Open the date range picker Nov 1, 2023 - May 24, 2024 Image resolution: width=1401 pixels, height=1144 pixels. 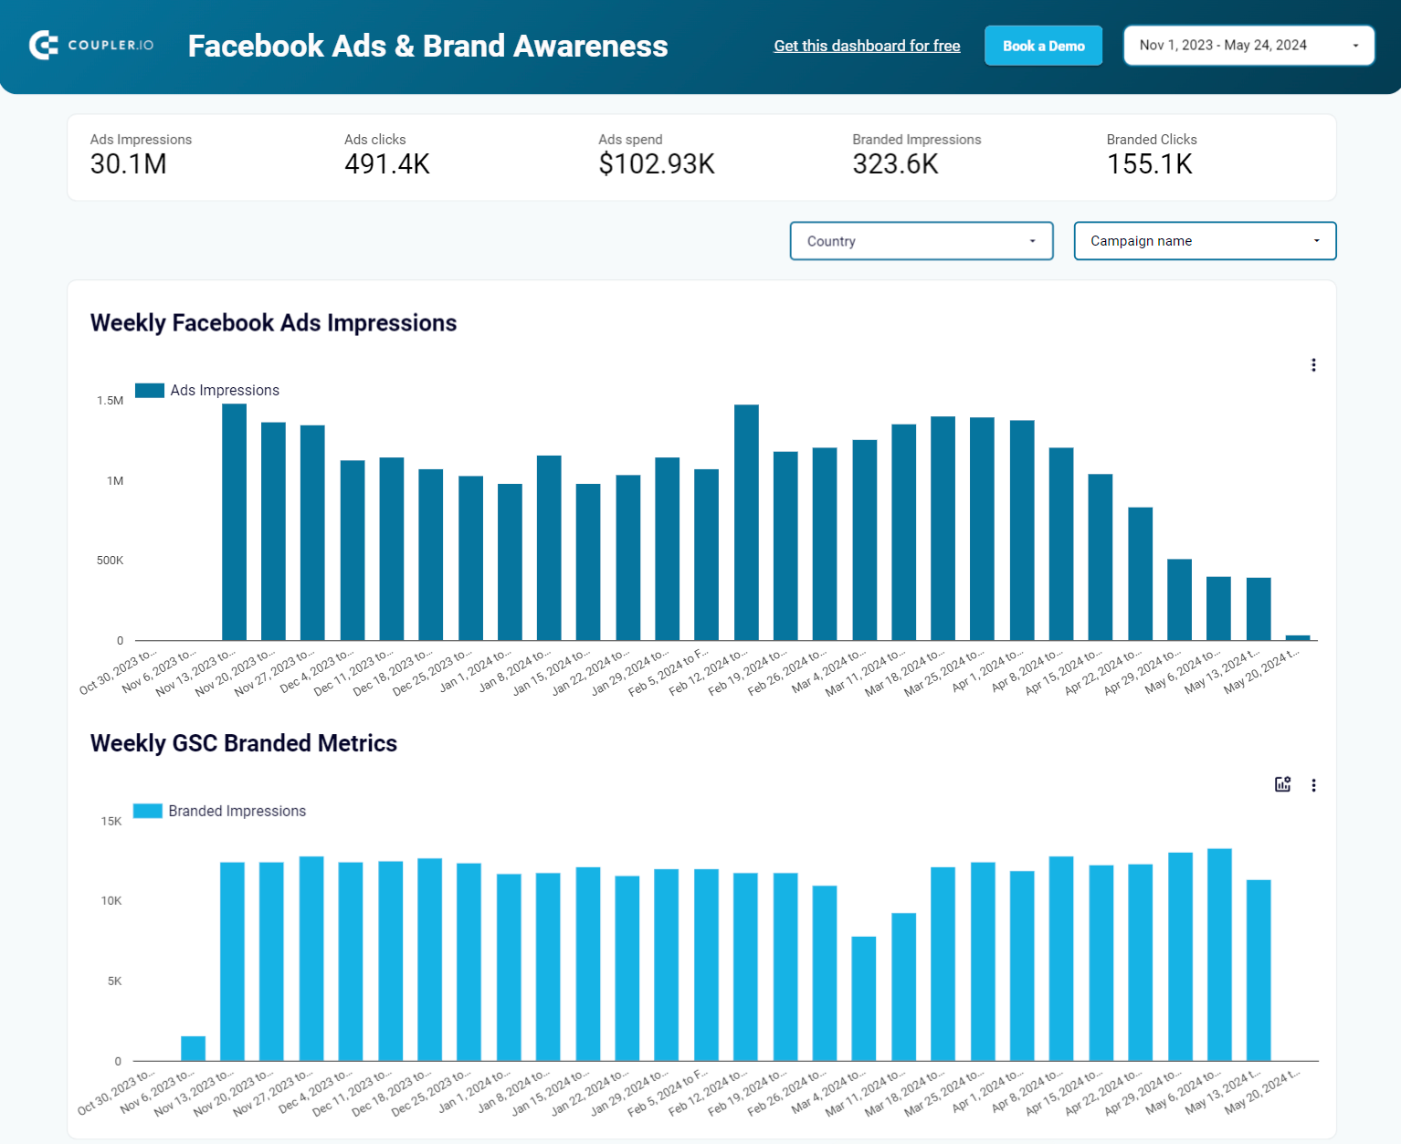pyautogui.click(x=1248, y=46)
